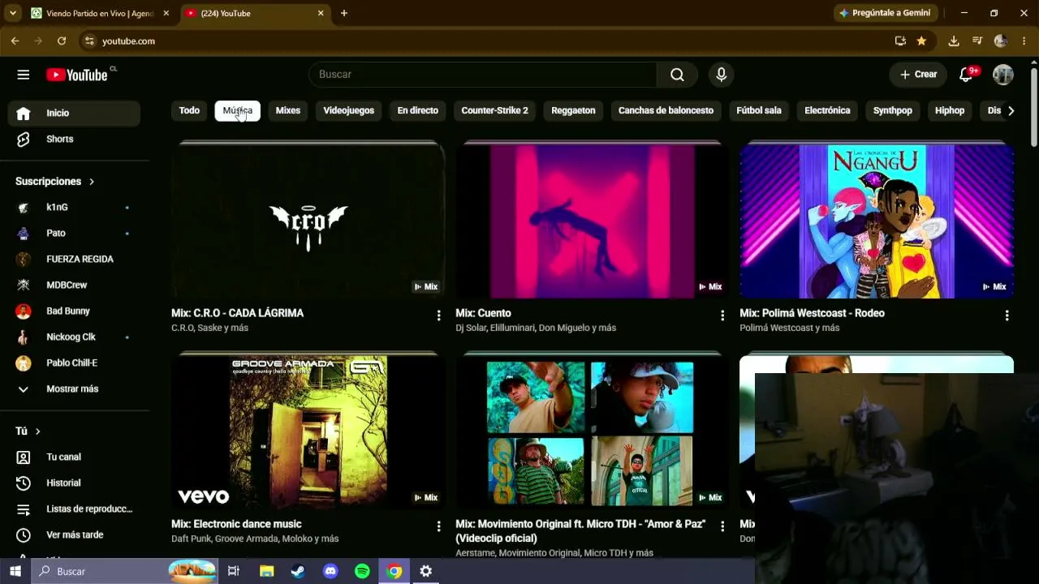Open the Windows Start menu
The height and width of the screenshot is (584, 1039).
15,571
